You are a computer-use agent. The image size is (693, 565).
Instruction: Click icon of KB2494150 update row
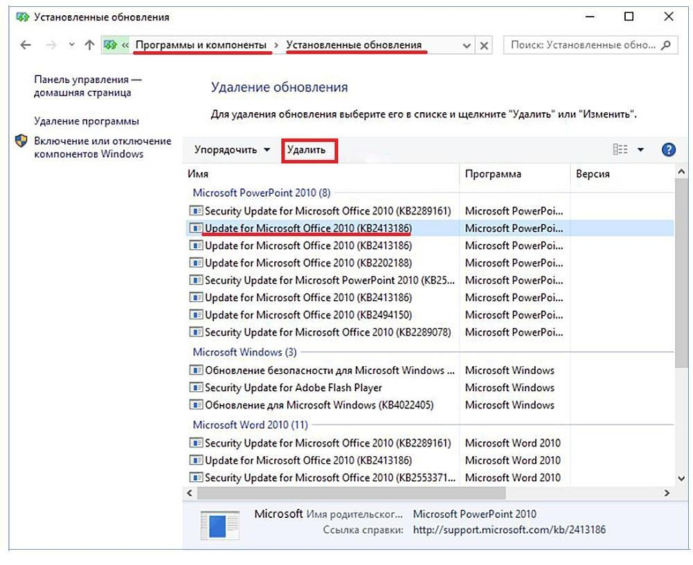[x=196, y=315]
